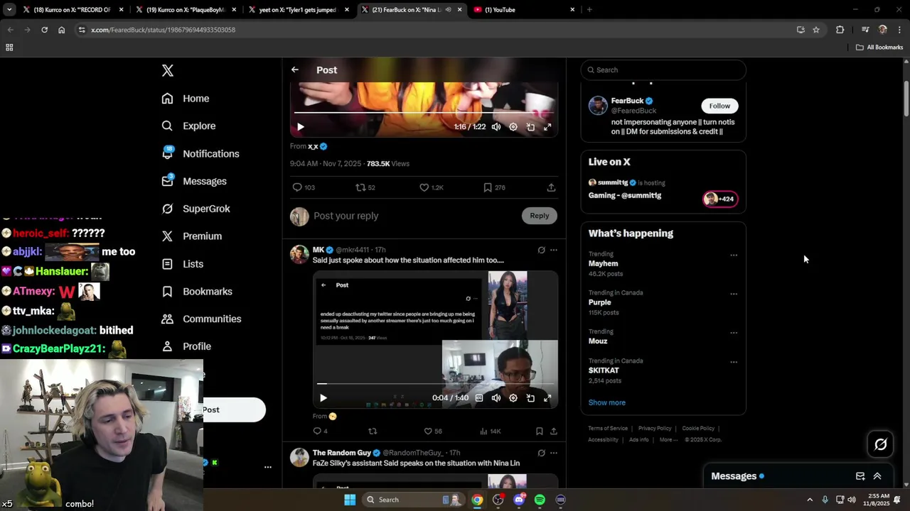Share the main post
This screenshot has width=910, height=511.
(x=551, y=187)
